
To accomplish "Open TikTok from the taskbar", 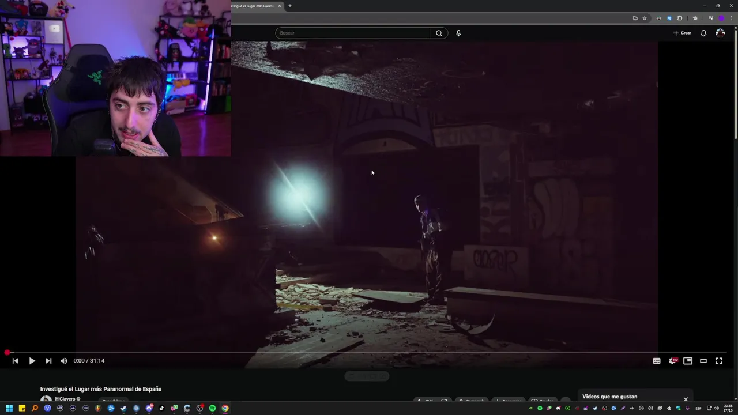I will click(x=161, y=408).
